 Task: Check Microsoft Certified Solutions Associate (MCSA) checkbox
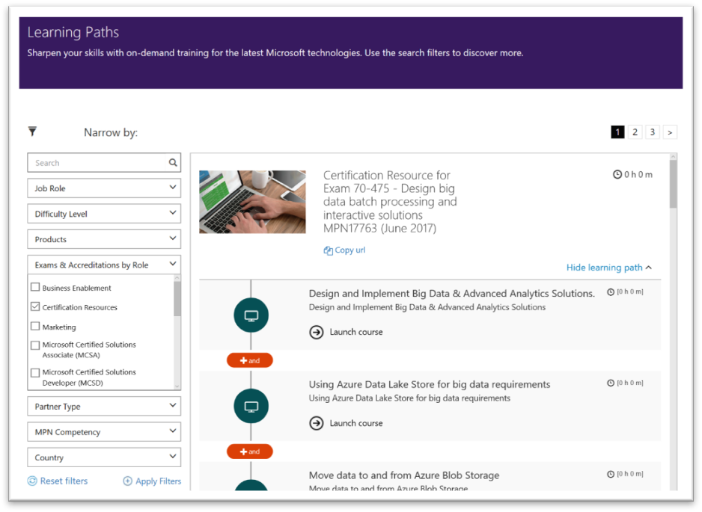35,345
